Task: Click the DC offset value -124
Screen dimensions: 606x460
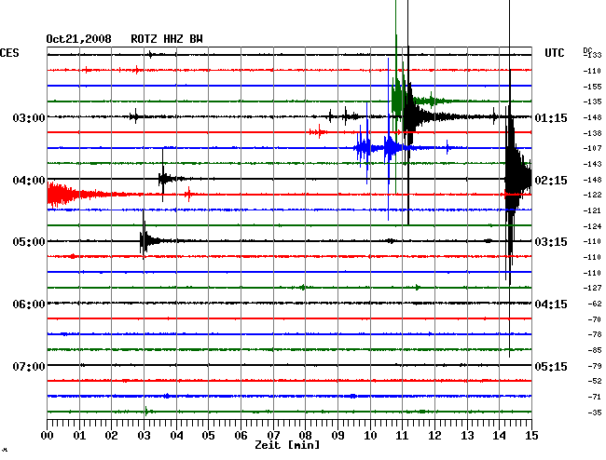Action: 592,226
